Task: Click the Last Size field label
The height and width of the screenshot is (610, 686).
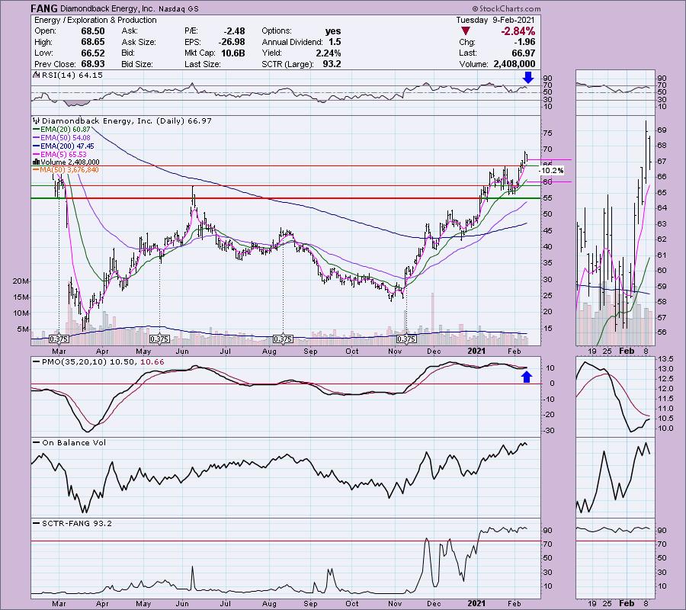Action: tap(203, 64)
